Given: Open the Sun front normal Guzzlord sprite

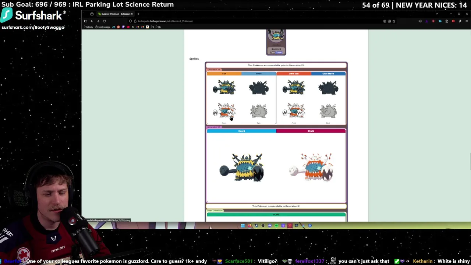Looking at the screenshot, I should [224, 88].
